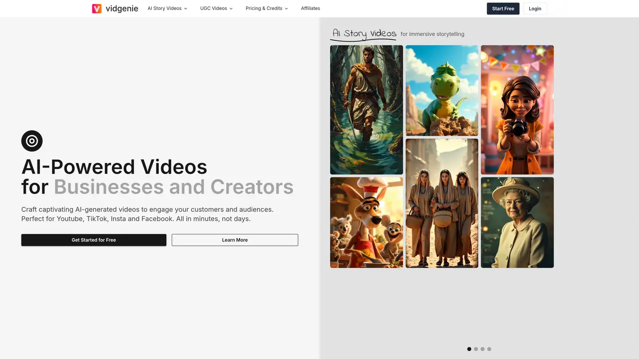This screenshot has height=359, width=639.
Task: Open the kangaroo chef thumbnail
Action: point(366,222)
